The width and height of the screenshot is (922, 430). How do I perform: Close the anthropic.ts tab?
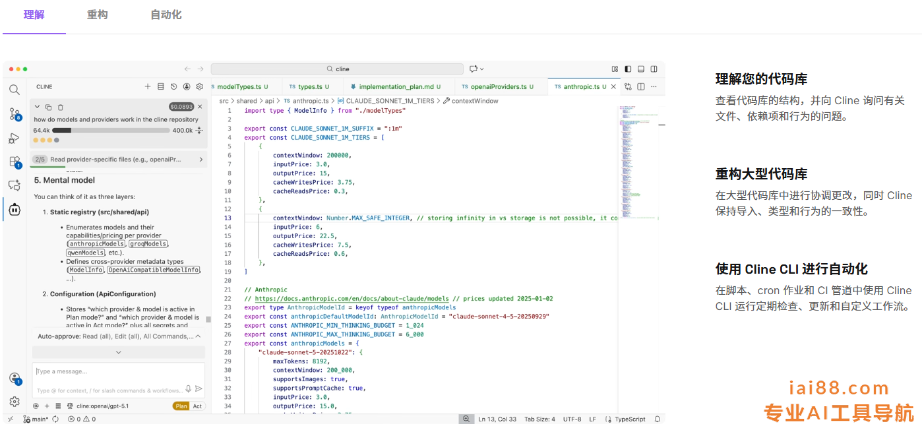click(613, 86)
